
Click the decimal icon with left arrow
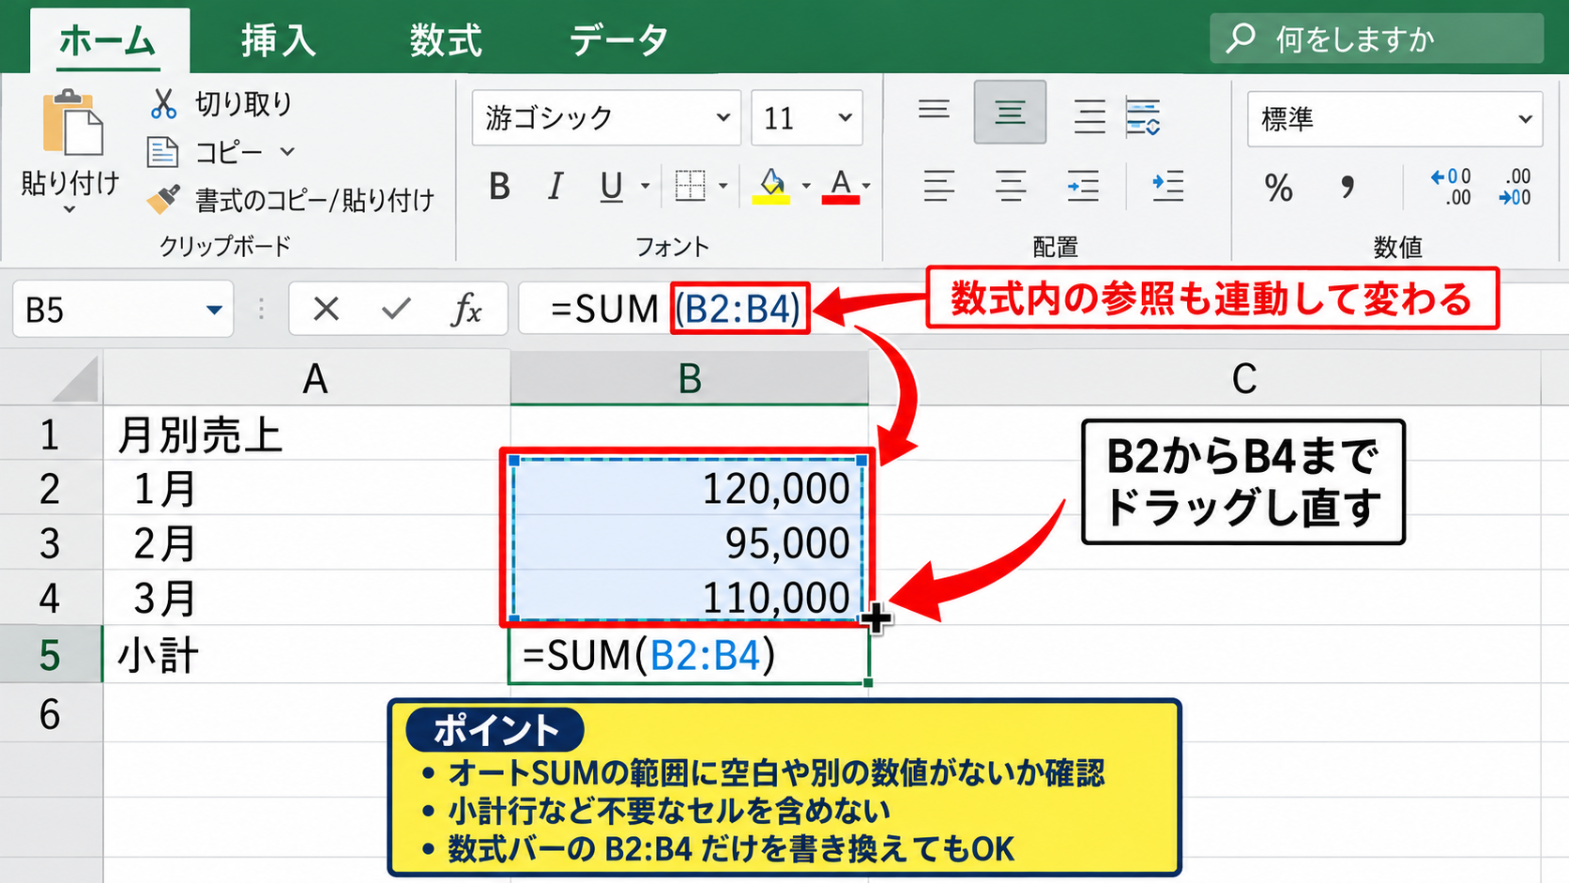[x=1450, y=187]
